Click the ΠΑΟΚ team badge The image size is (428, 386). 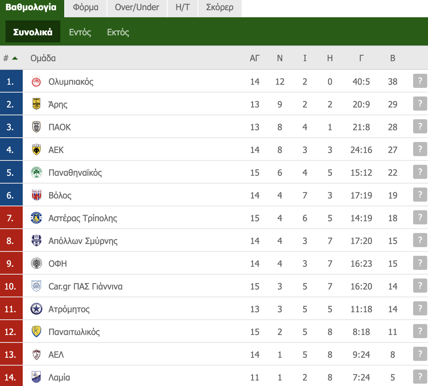click(36, 127)
